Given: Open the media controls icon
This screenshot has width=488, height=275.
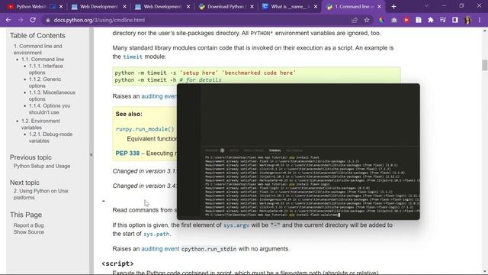Looking at the screenshot, I should coord(443,20).
